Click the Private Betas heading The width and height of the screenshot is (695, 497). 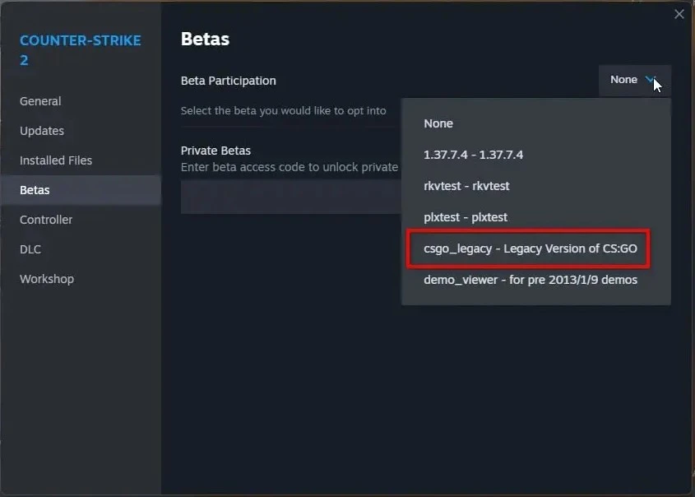[215, 151]
